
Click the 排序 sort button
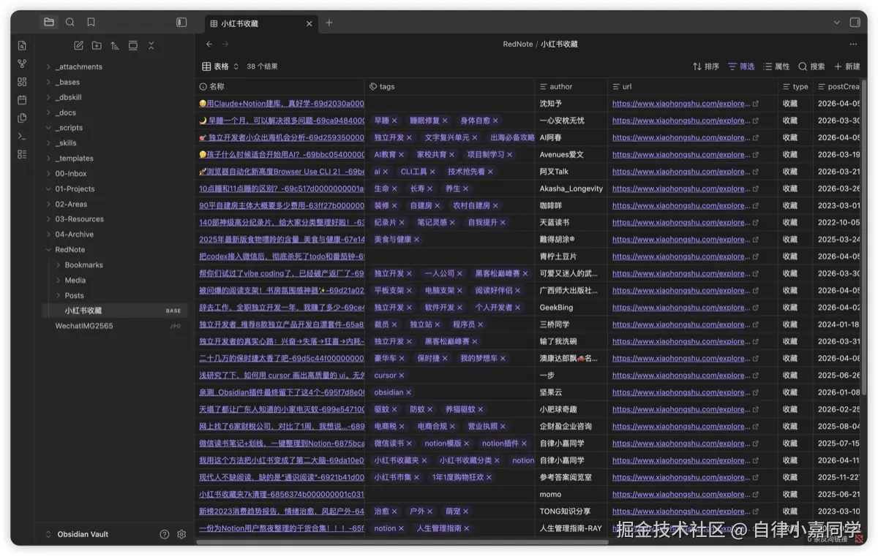click(706, 66)
